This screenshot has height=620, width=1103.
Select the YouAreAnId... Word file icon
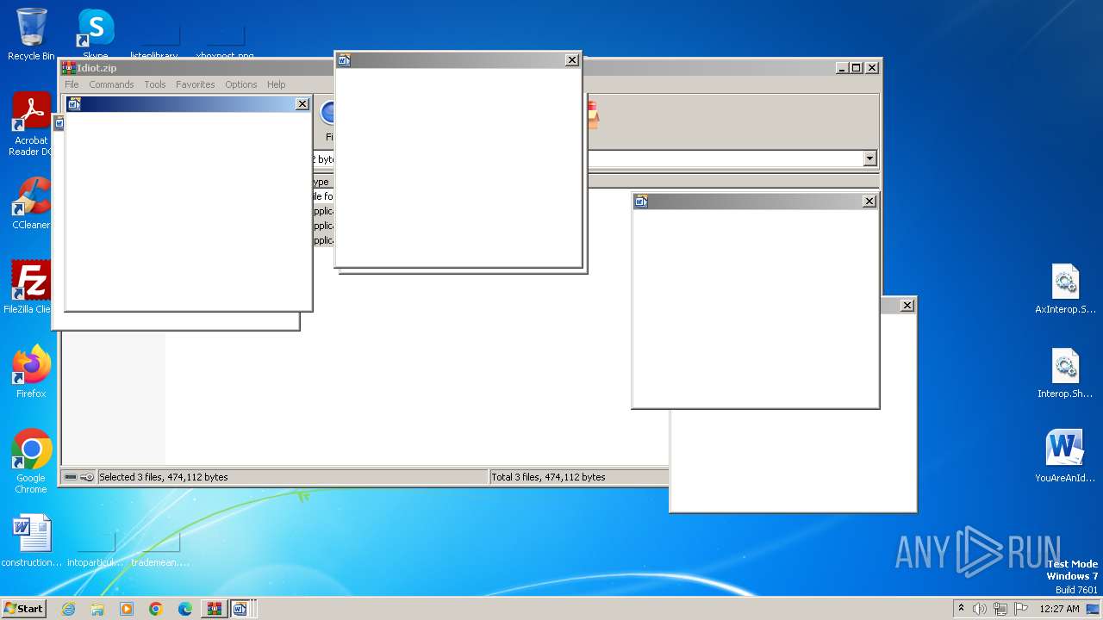tap(1065, 456)
